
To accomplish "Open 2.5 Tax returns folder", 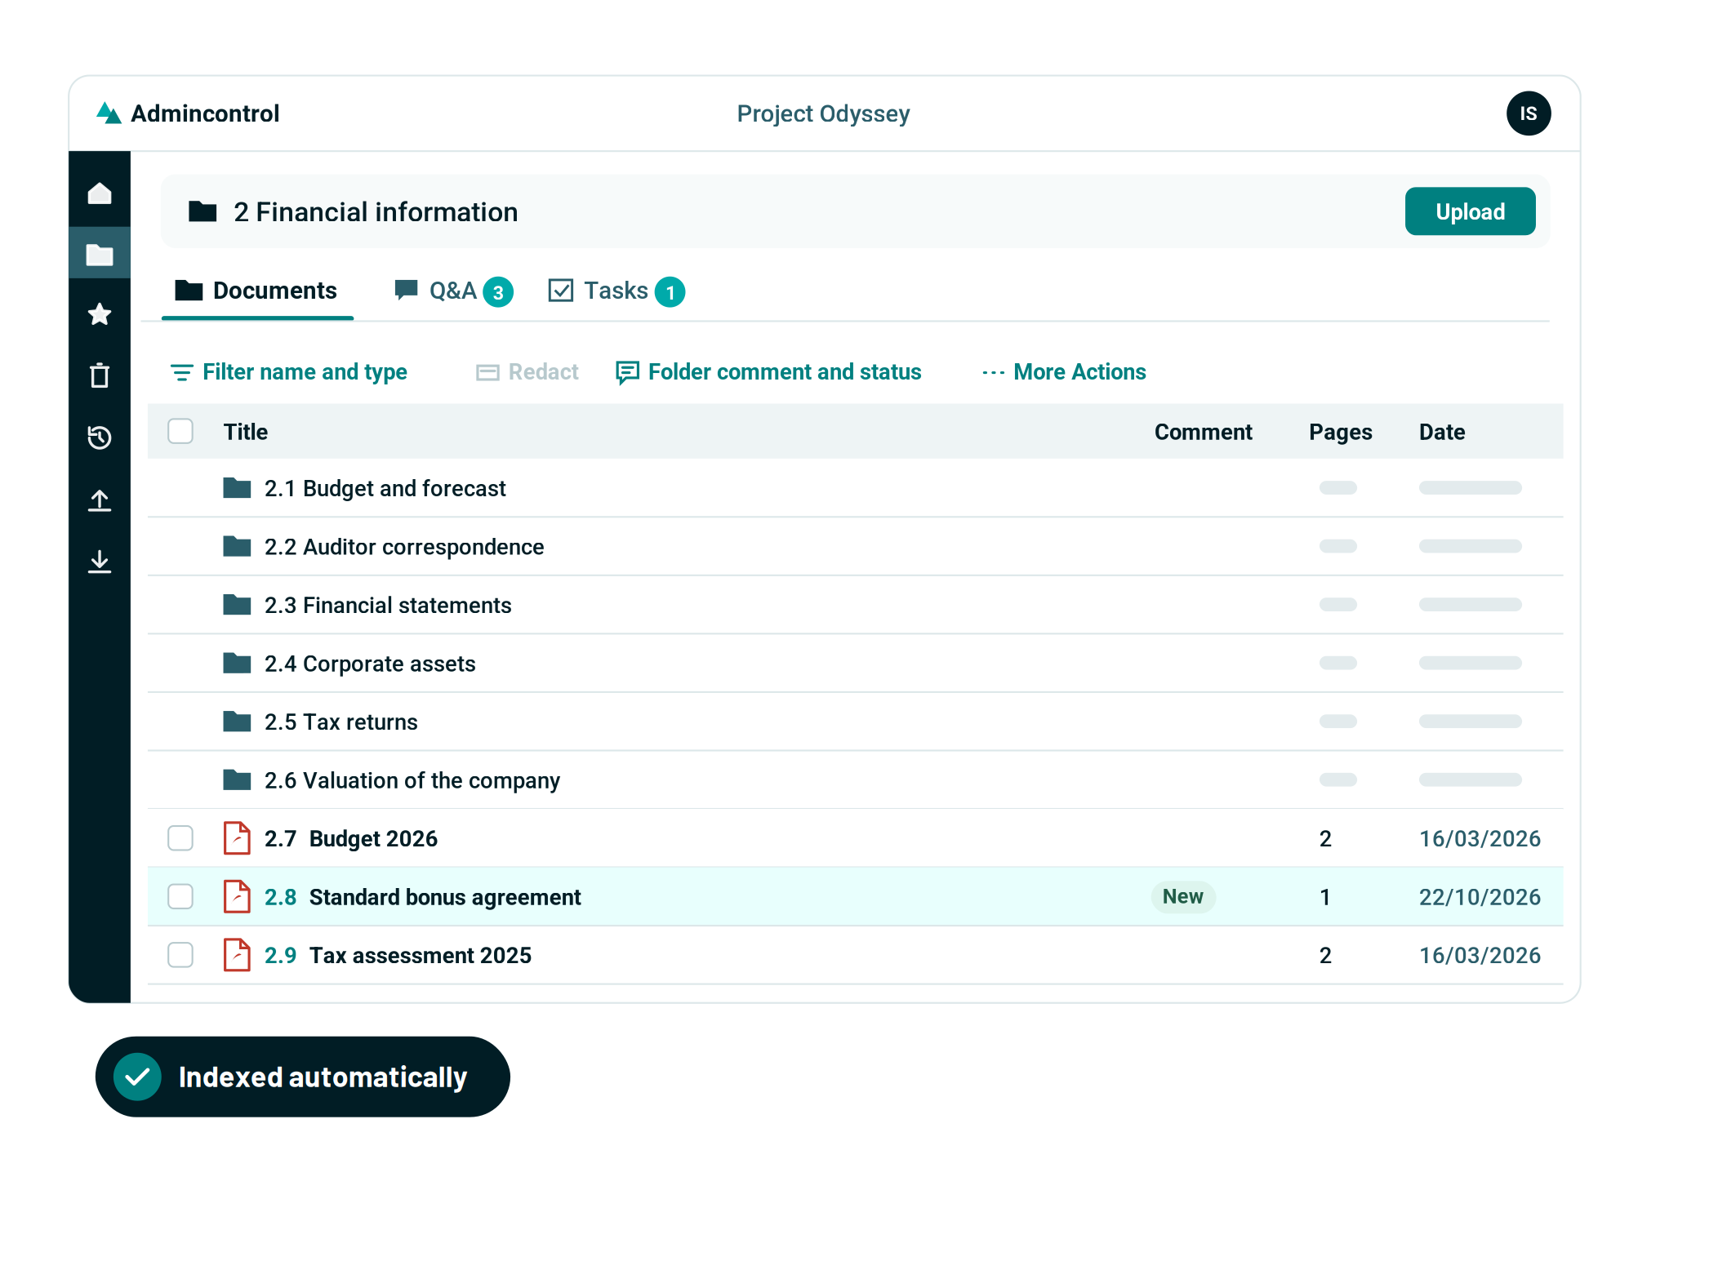I will click(x=341, y=722).
